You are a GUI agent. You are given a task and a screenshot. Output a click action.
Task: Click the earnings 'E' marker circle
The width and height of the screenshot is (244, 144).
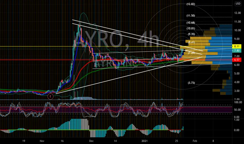coord(50,96)
